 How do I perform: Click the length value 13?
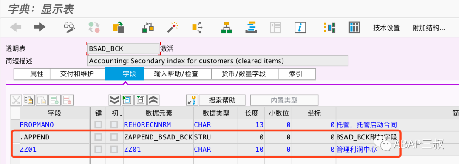pos(259,125)
